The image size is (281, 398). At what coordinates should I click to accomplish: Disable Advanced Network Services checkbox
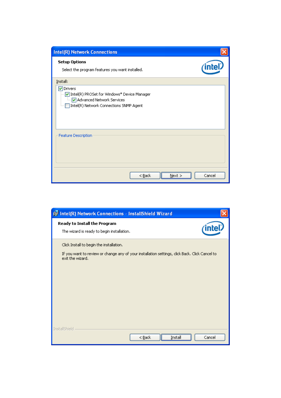coord(74,100)
